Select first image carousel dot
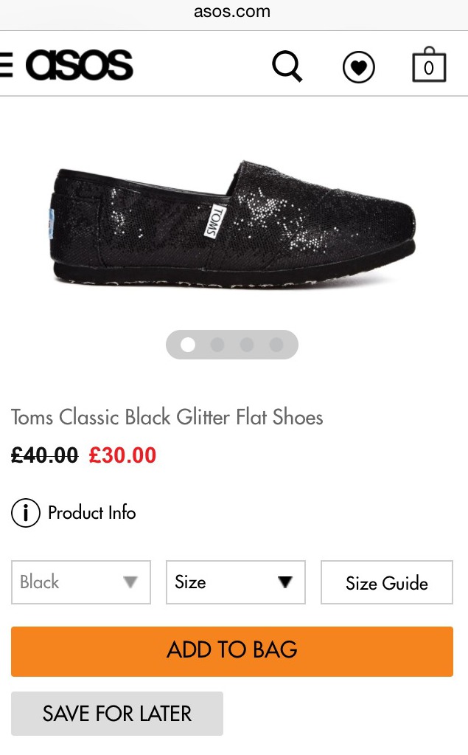This screenshot has height=755, width=468. tap(188, 345)
